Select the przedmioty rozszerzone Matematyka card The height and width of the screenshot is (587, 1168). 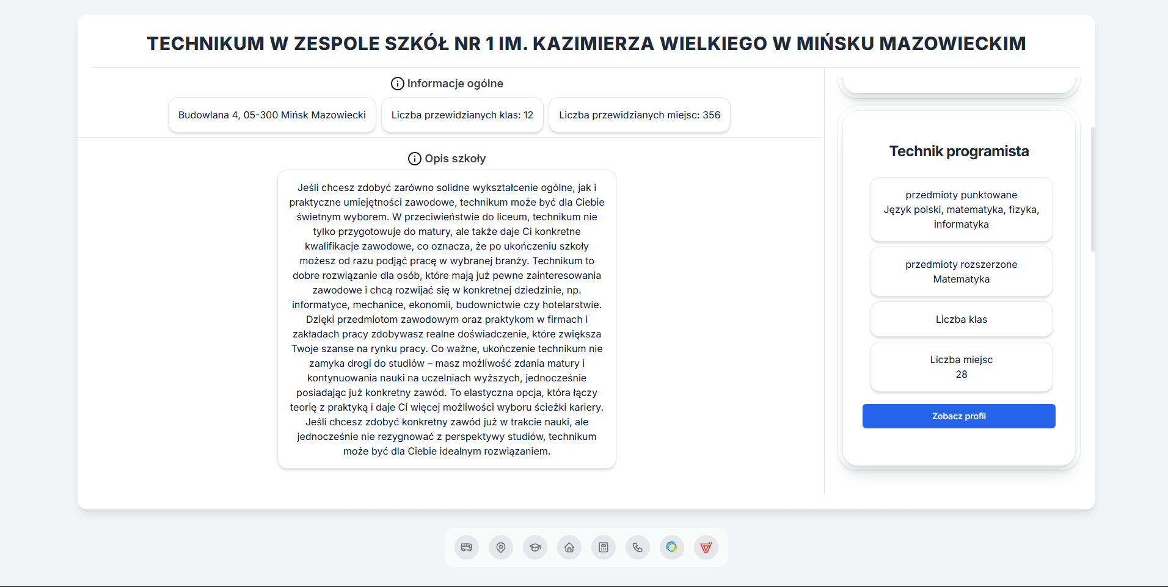click(962, 272)
